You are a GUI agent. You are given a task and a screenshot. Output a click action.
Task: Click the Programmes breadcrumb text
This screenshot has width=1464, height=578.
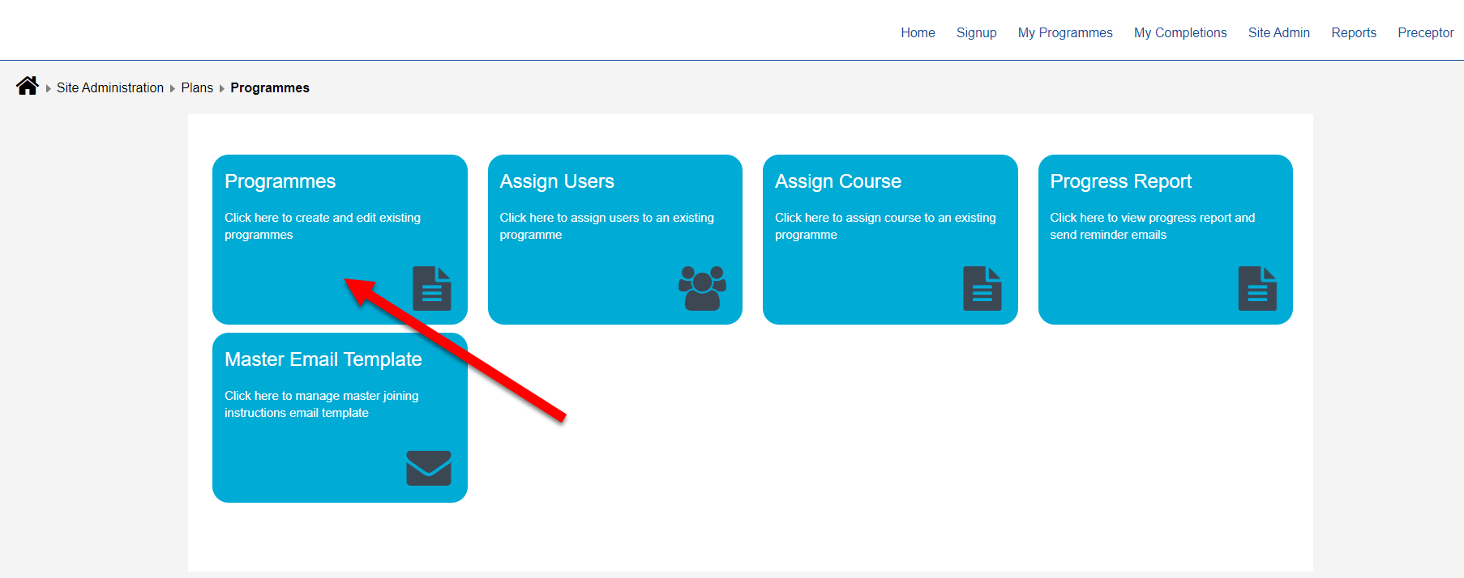point(270,87)
